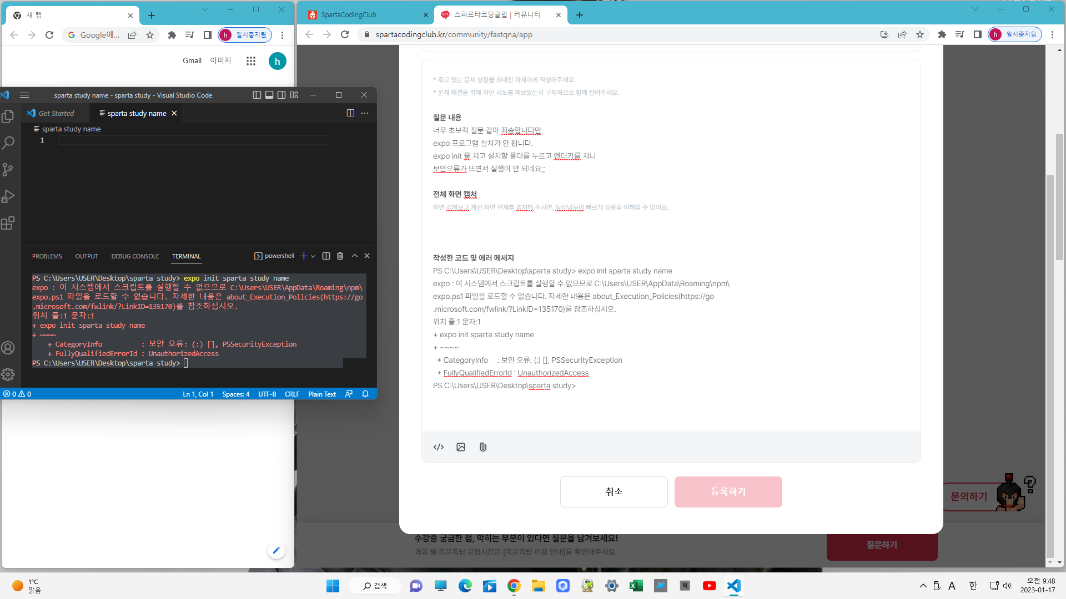
Task: Maximize the terminal panel with the up chevron
Action: [354, 256]
